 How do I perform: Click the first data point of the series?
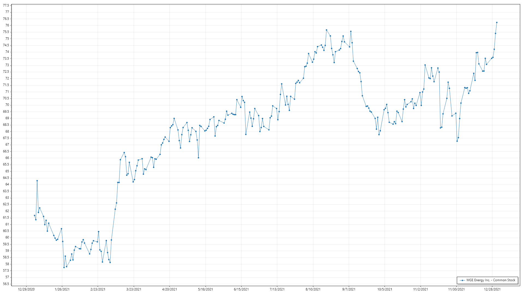(34, 215)
